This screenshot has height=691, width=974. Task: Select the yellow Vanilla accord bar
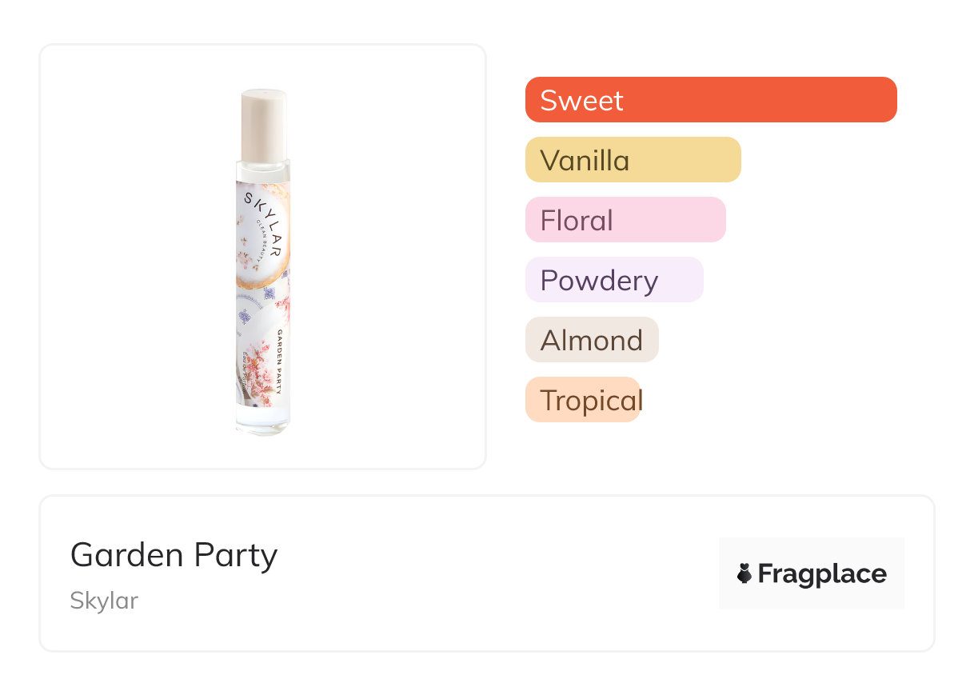pyautogui.click(x=633, y=160)
